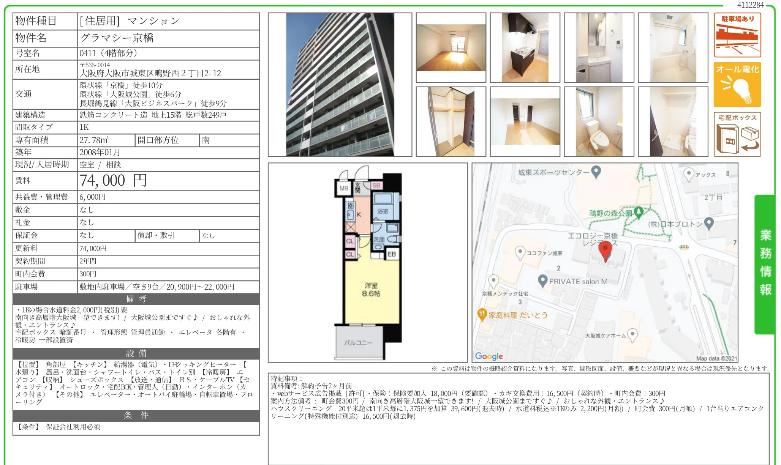Open the open closet photo thumbnail
The height and width of the screenshot is (465, 781).
[x=451, y=122]
